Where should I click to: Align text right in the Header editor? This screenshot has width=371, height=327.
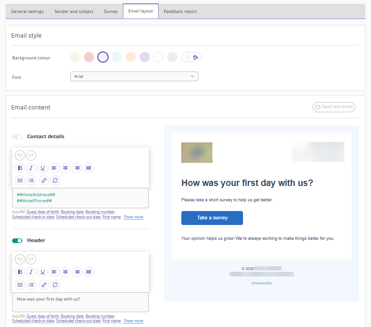[77, 272]
